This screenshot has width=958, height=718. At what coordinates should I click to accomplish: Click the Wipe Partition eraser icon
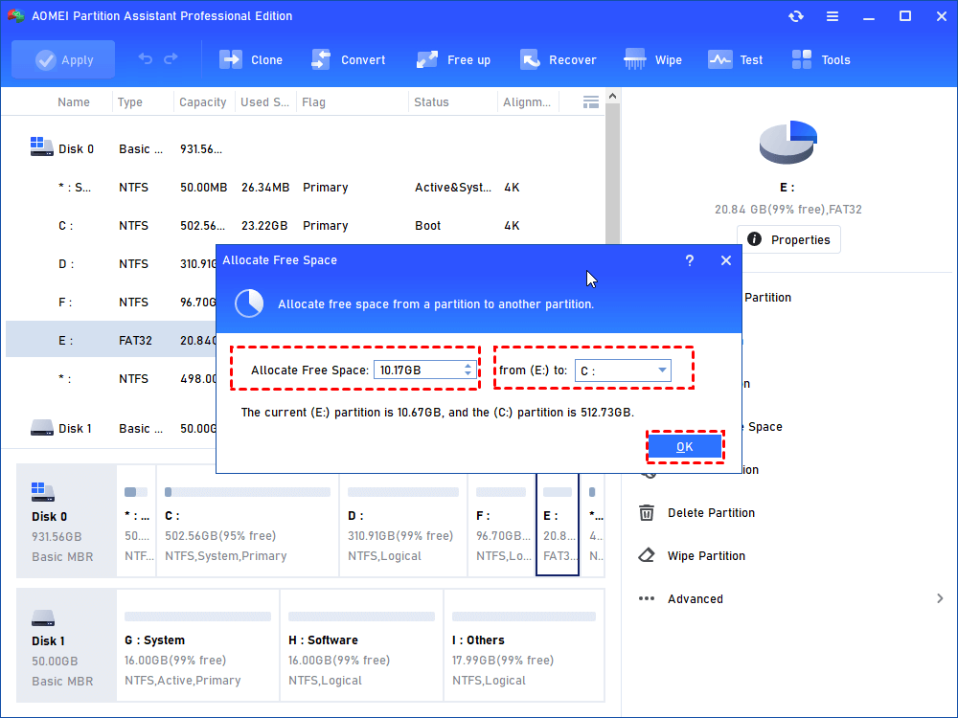pyautogui.click(x=647, y=555)
